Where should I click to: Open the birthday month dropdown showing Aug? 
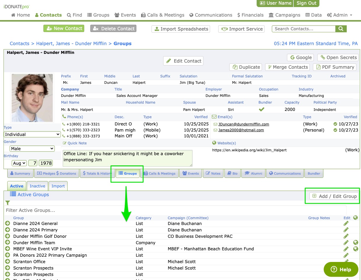pos(20,163)
